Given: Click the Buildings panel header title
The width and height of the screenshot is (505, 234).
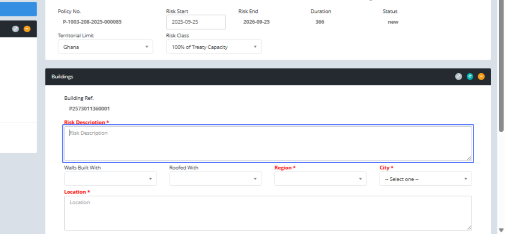Looking at the screenshot, I should pos(62,77).
